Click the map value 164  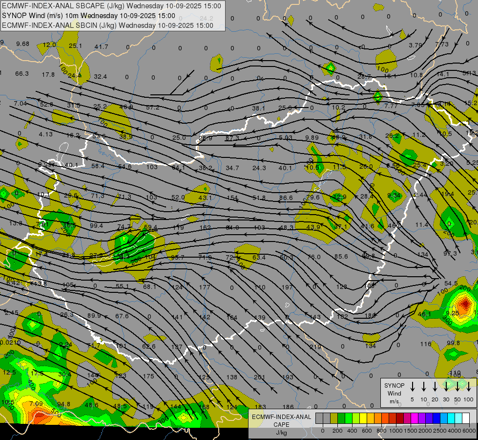pos(232,318)
